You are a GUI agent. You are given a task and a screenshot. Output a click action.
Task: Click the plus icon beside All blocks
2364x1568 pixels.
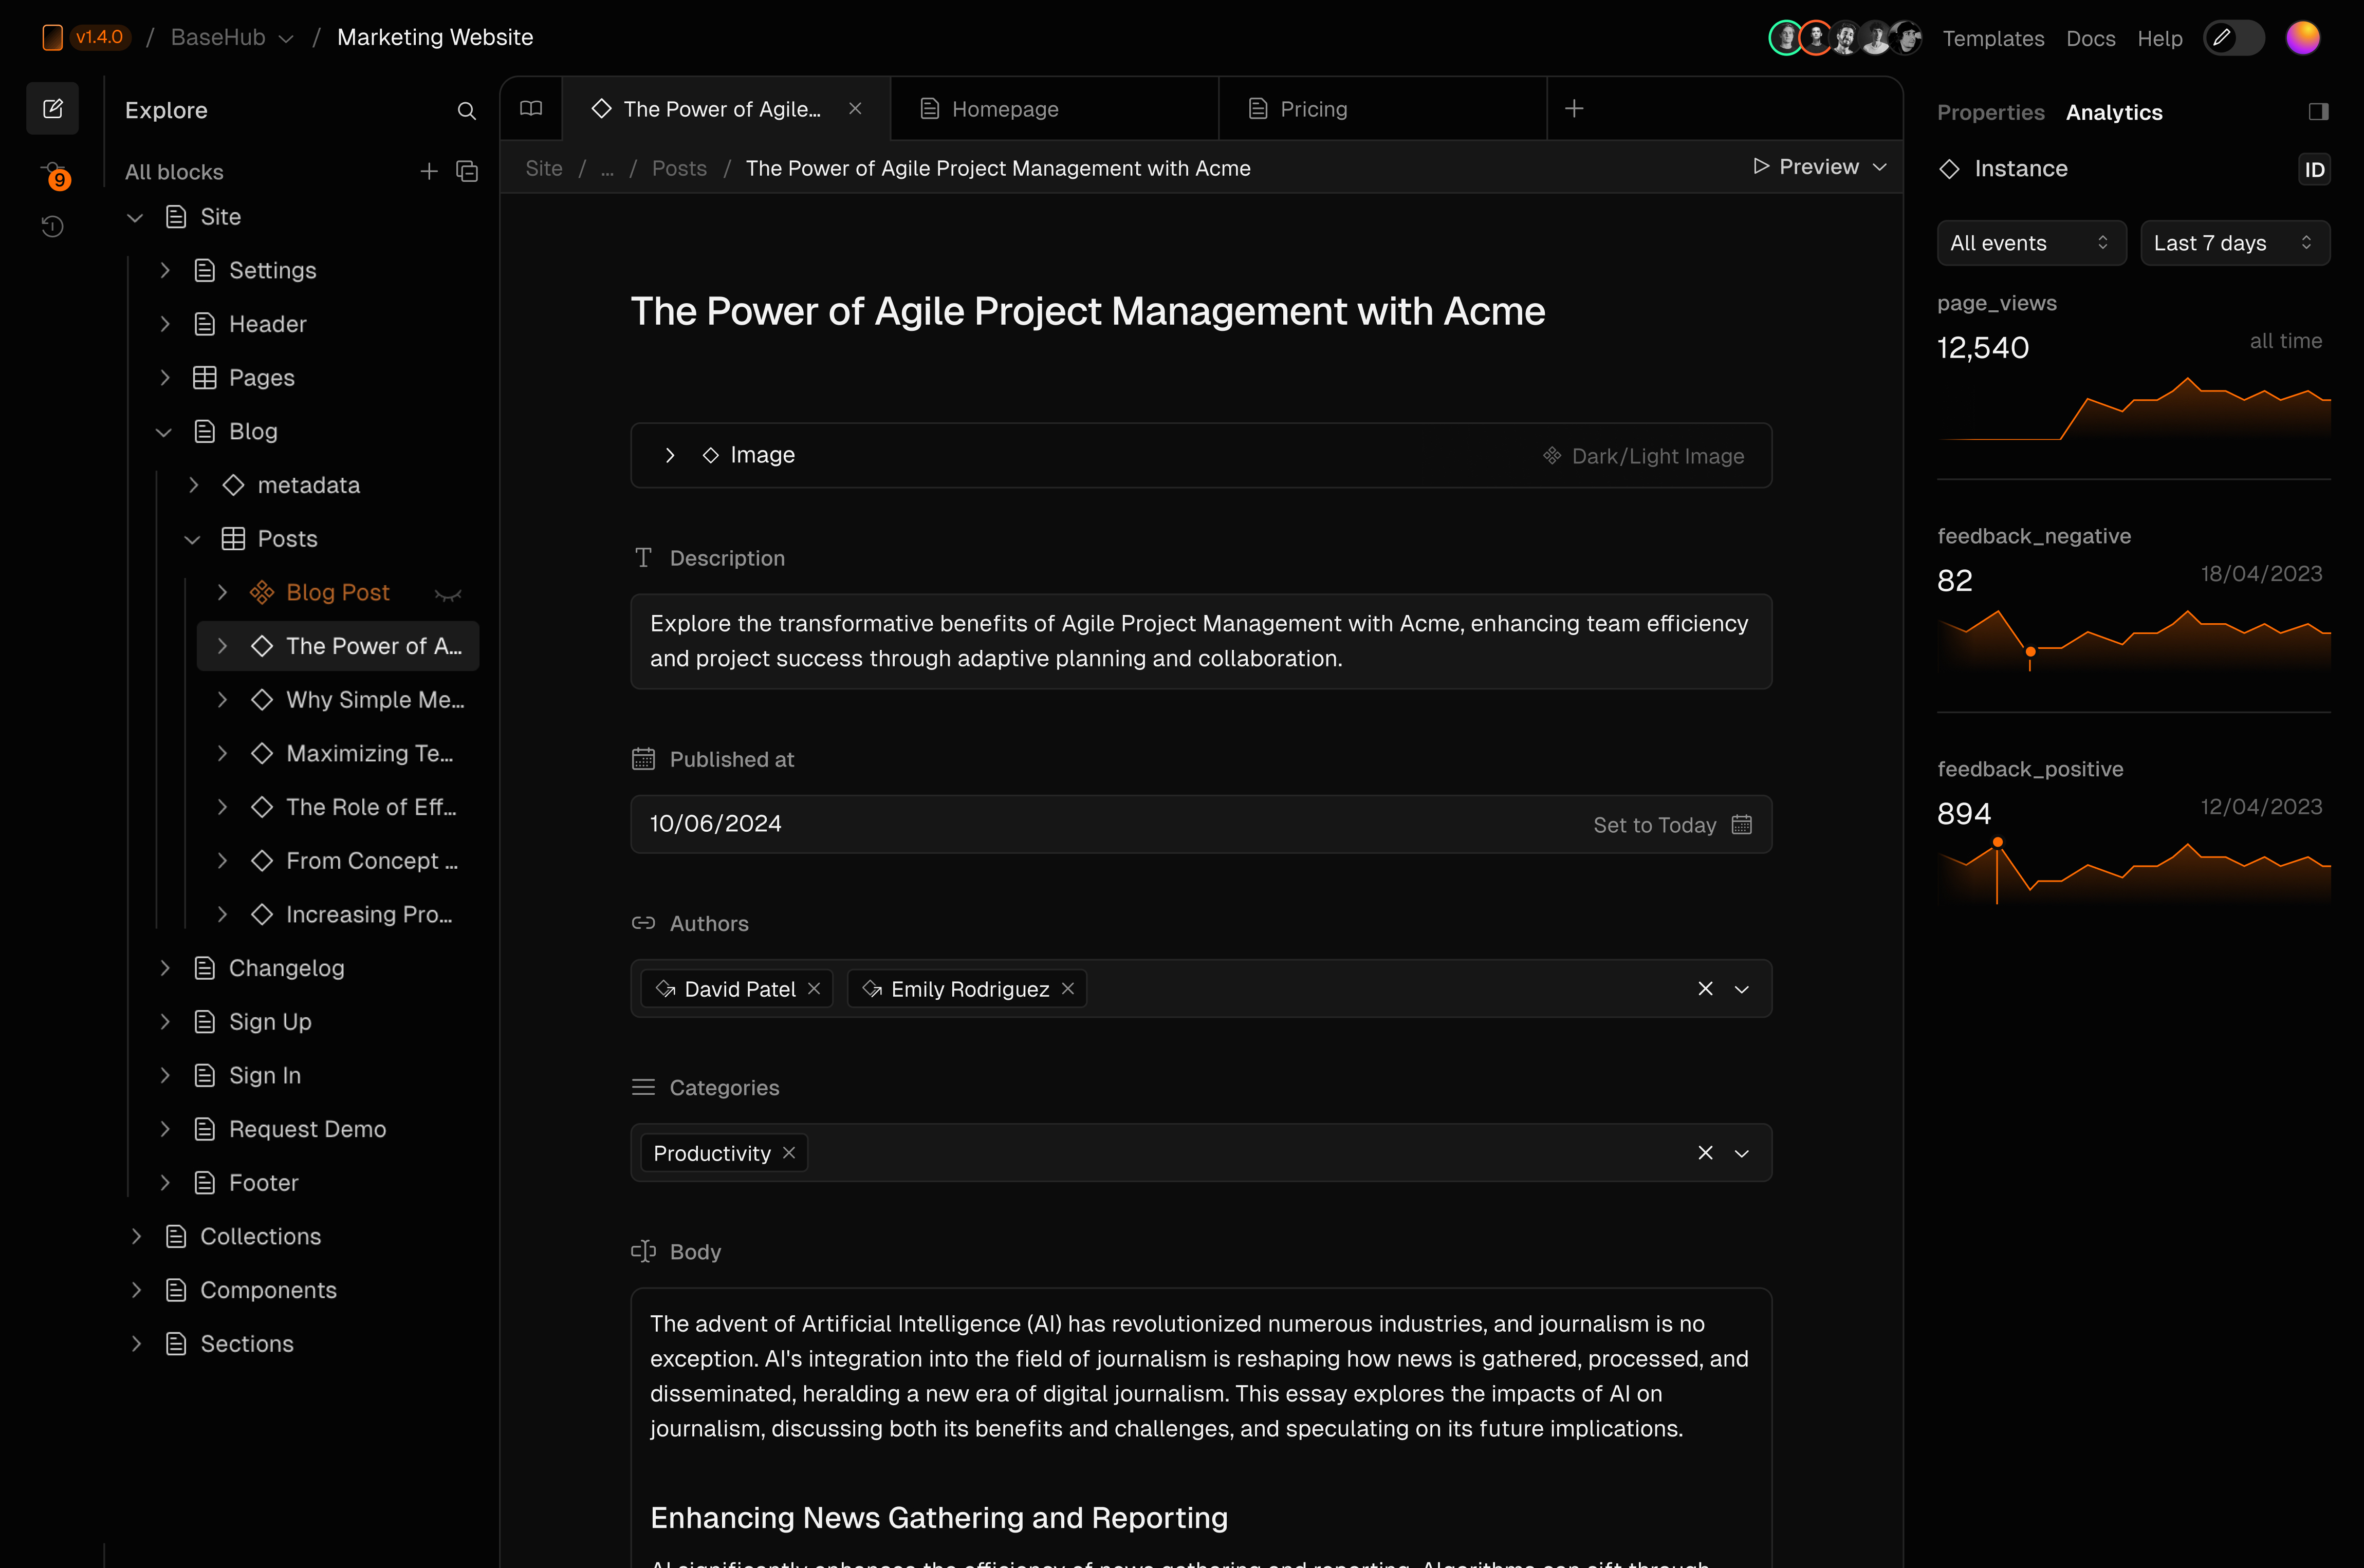(429, 171)
